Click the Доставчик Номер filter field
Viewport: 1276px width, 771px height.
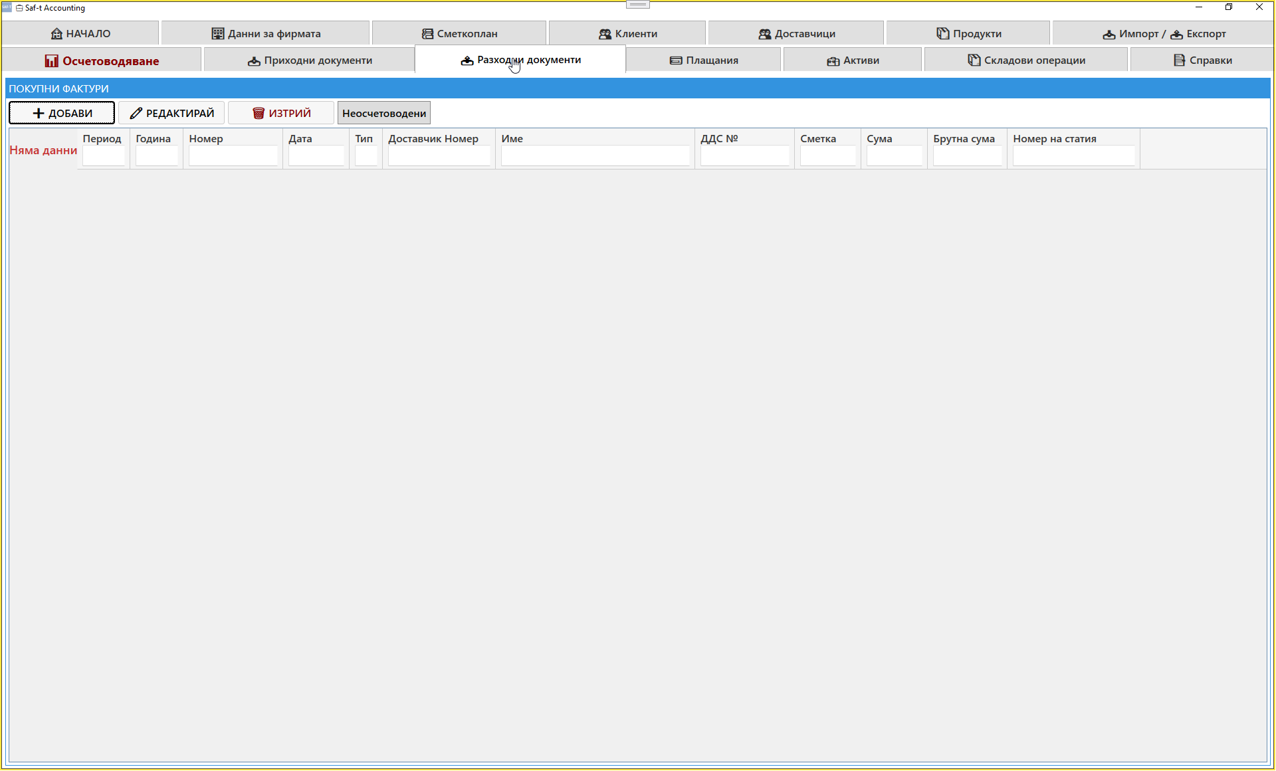[x=439, y=156]
